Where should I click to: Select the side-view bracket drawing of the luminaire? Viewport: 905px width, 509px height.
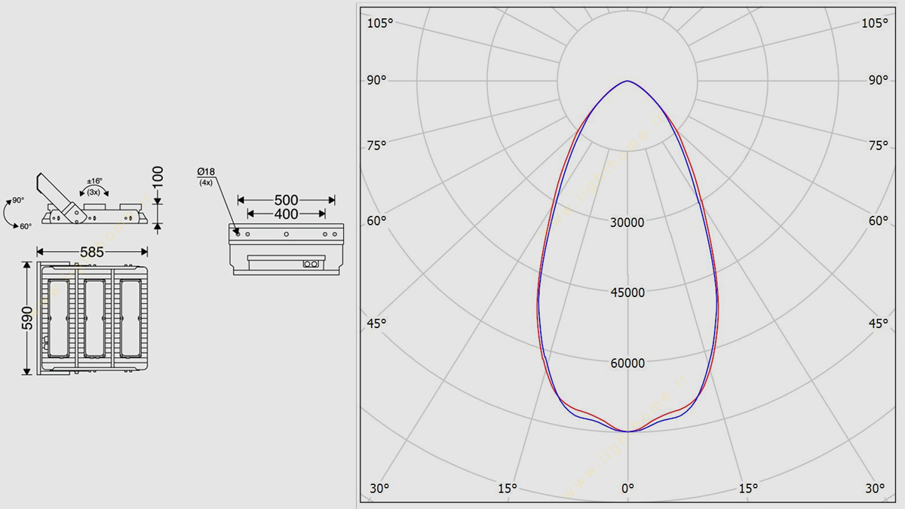[93, 200]
